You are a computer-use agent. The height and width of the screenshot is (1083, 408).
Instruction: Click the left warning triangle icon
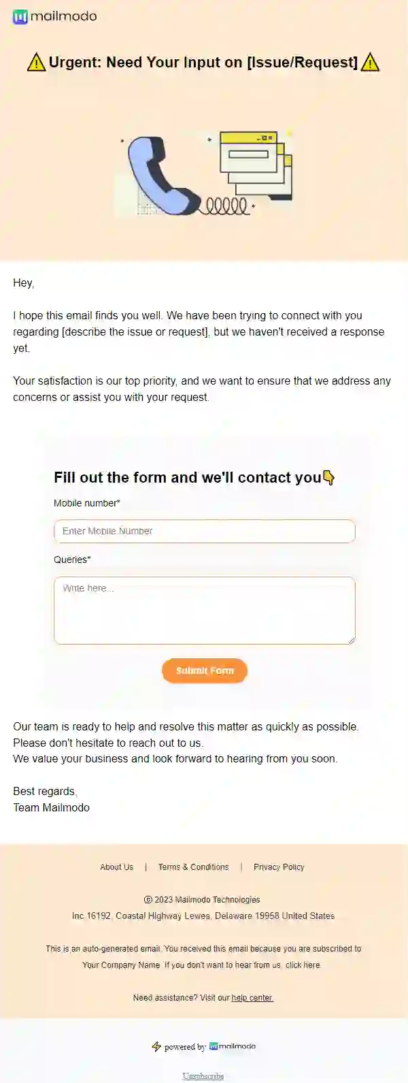[x=36, y=61]
